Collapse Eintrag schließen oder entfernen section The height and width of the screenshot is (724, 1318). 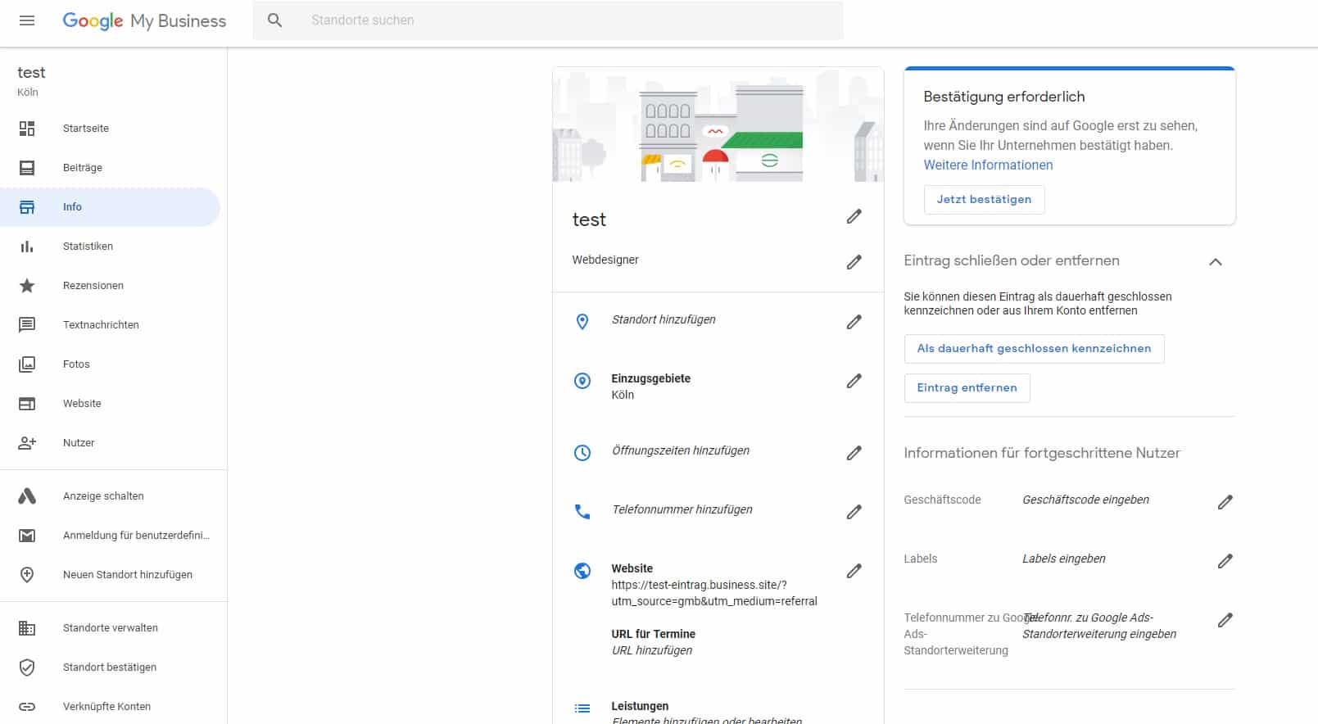pos(1216,262)
